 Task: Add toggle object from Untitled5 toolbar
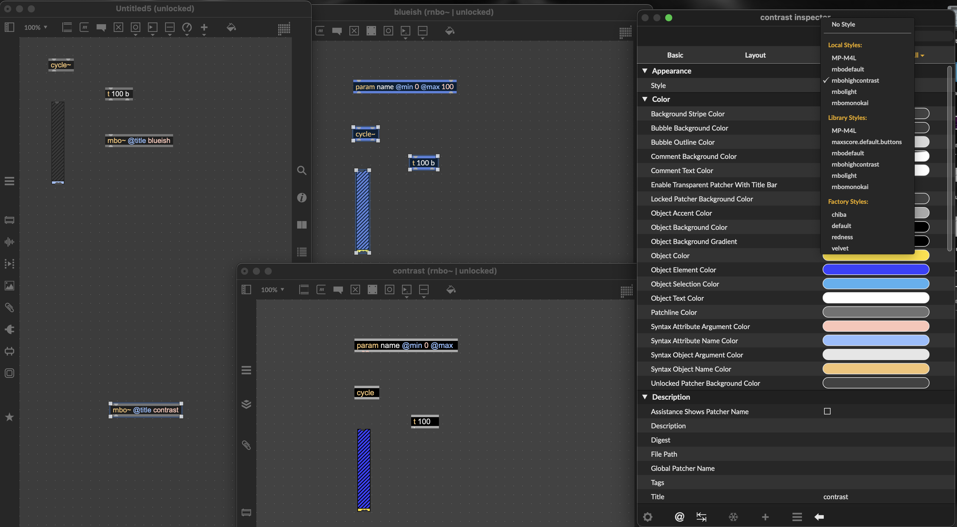(x=118, y=27)
